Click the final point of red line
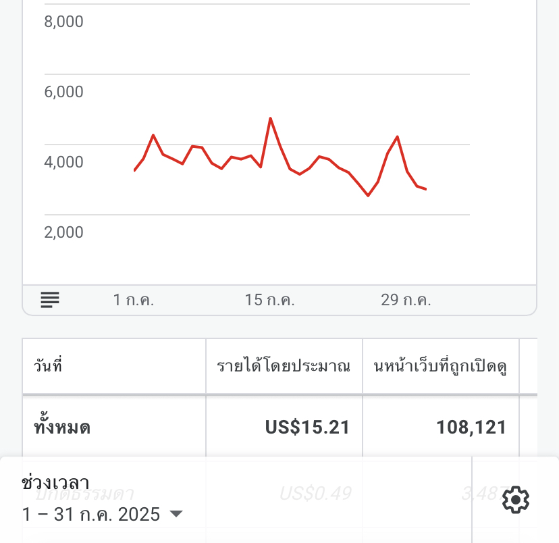Screen dimensions: 559x543 click(x=426, y=189)
